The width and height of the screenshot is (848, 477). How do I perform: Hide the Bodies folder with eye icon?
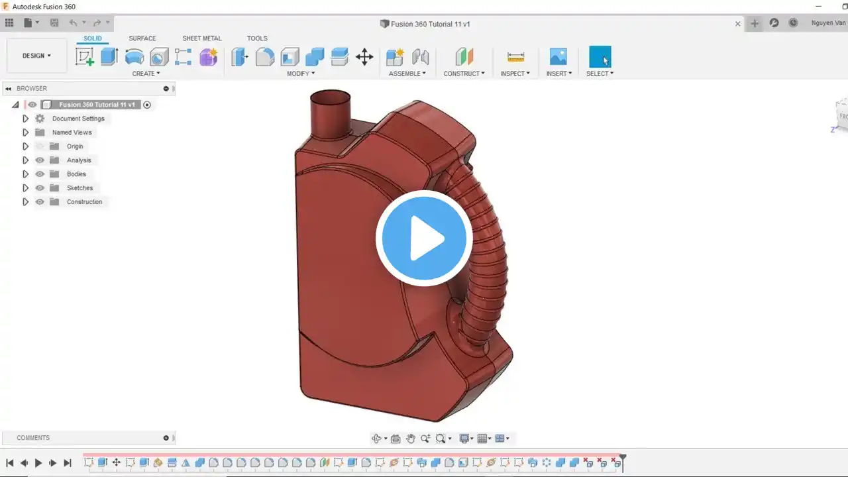pyautogui.click(x=40, y=174)
